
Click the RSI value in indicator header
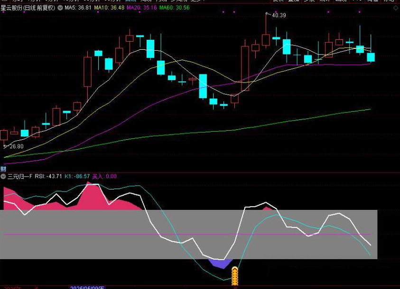pyautogui.click(x=48, y=176)
